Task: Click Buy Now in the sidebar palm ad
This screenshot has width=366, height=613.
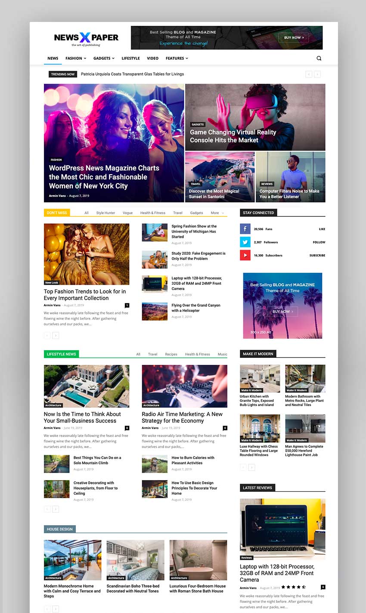Action: [x=282, y=311]
